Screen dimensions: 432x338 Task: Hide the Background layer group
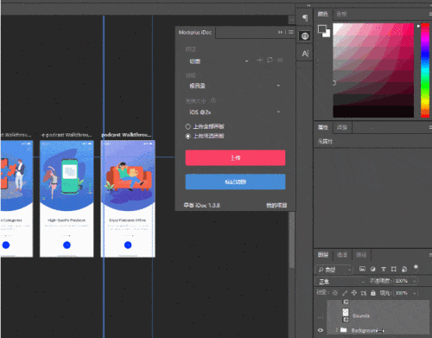pyautogui.click(x=321, y=330)
